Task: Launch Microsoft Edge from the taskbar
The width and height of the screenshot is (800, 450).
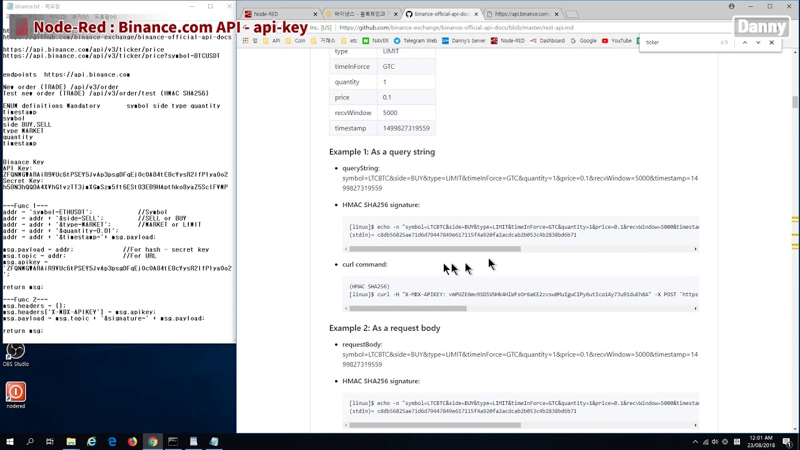Action: pos(112,442)
